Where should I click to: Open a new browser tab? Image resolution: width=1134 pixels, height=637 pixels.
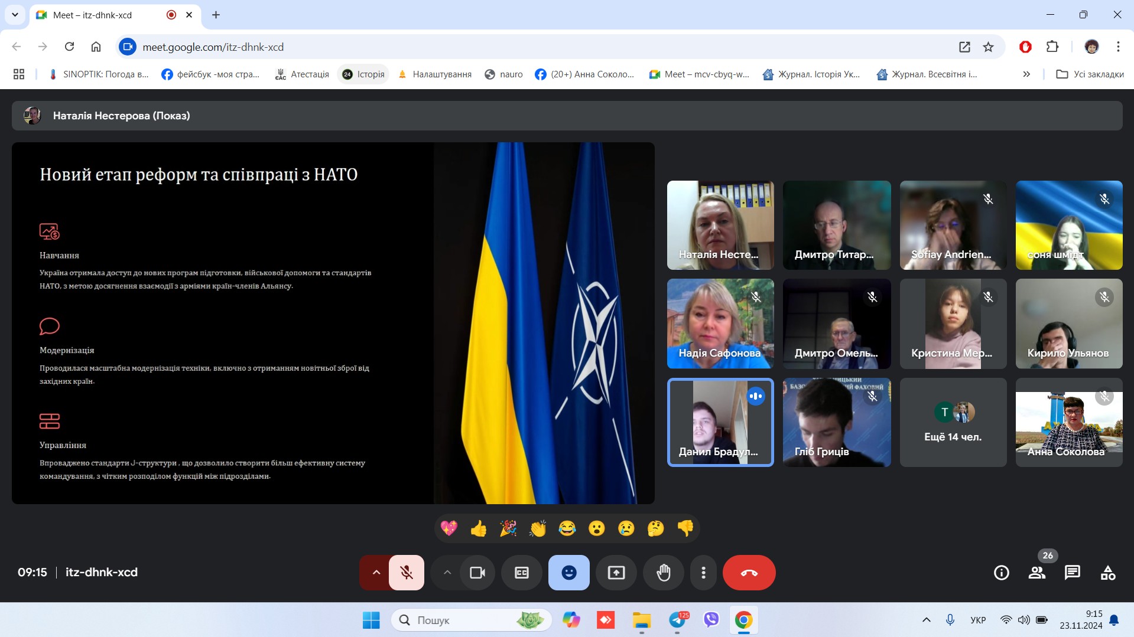pyautogui.click(x=216, y=15)
